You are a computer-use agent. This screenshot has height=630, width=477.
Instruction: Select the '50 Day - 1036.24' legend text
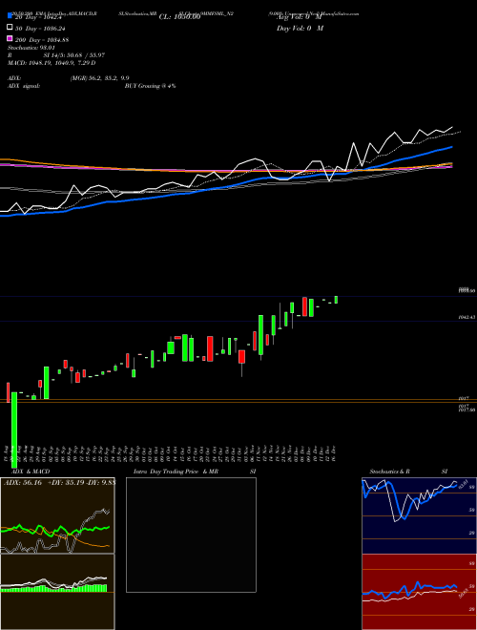pyautogui.click(x=40, y=29)
